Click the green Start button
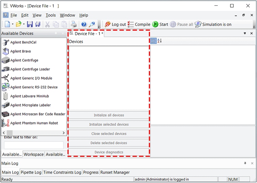The height and width of the screenshot is (183, 257). [160, 24]
